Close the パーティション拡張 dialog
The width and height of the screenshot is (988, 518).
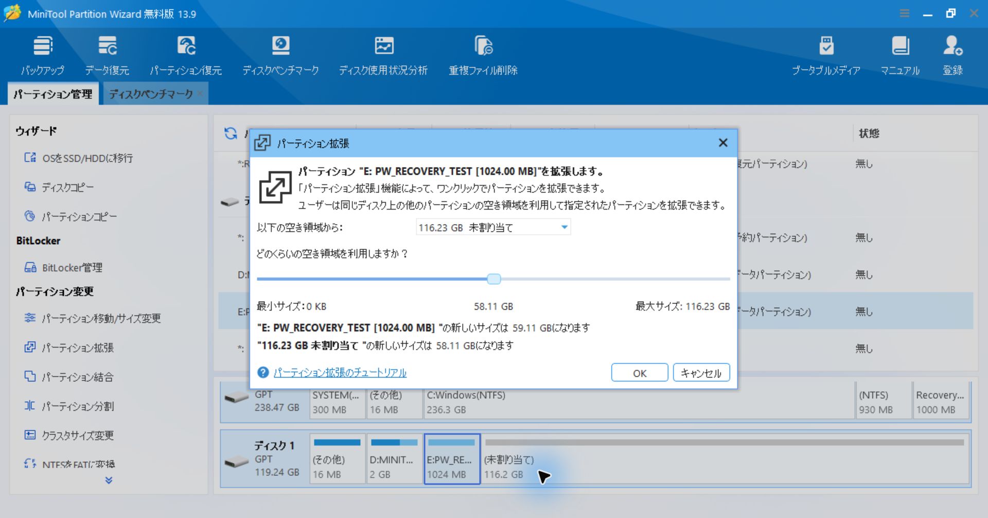coord(723,143)
